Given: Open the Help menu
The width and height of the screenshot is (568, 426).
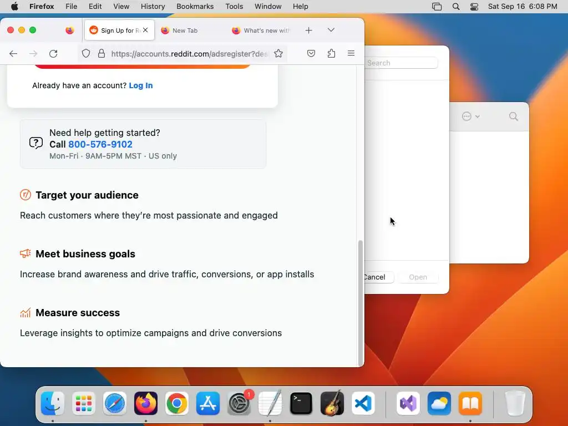Looking at the screenshot, I should tap(300, 7).
